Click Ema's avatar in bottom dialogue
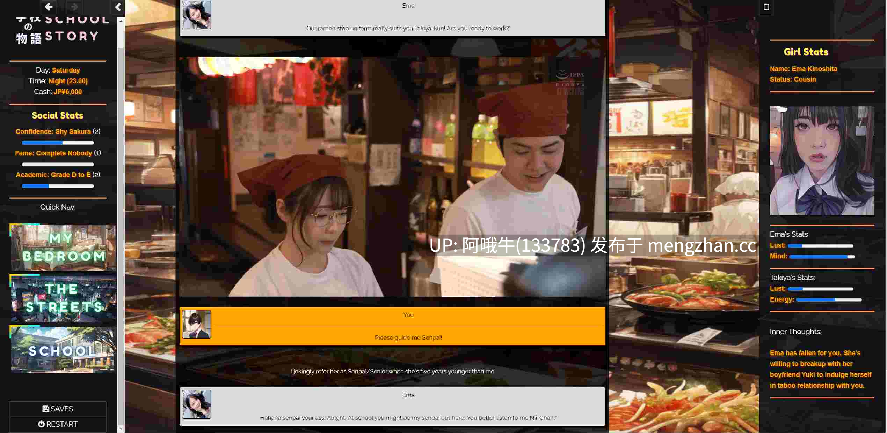 pyautogui.click(x=196, y=404)
